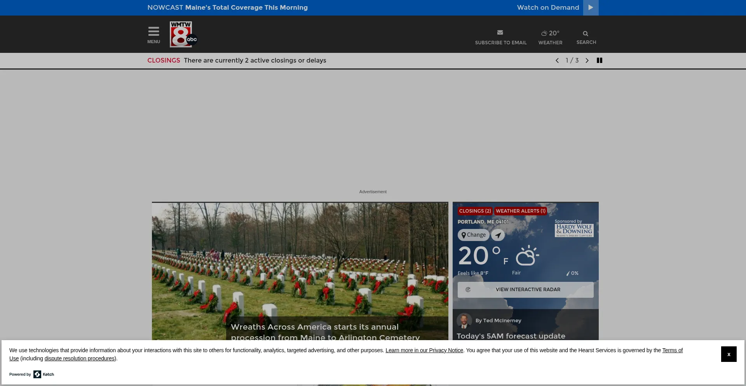Select the CLOSINGS (2) tab
The width and height of the screenshot is (746, 386).
475,211
